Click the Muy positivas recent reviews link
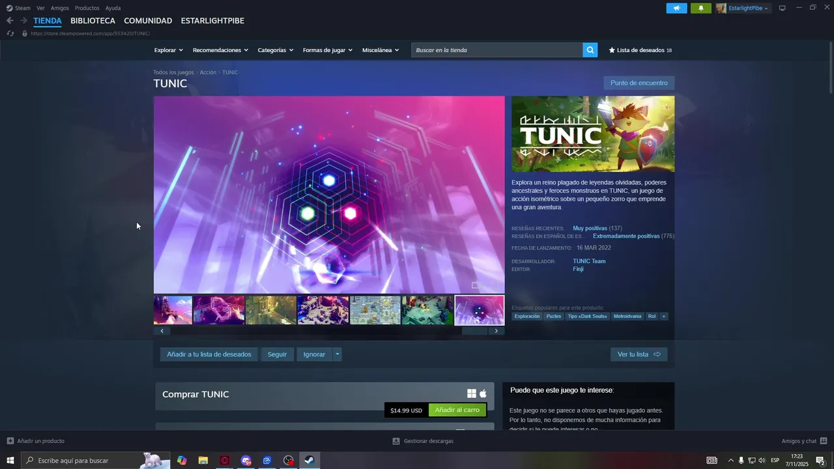This screenshot has width=834, height=469. 590,229
